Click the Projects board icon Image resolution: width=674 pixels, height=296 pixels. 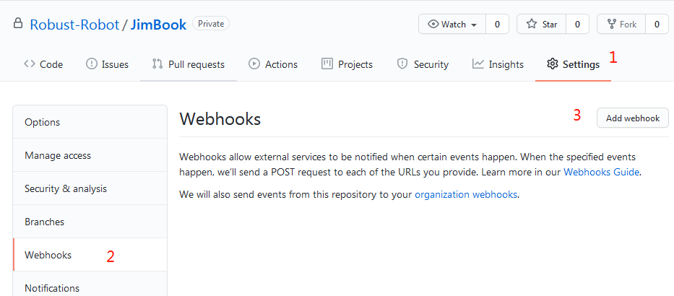327,64
